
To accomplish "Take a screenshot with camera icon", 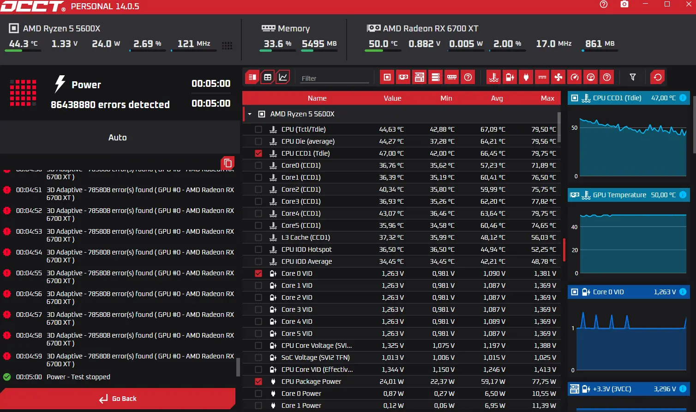I will point(624,4).
